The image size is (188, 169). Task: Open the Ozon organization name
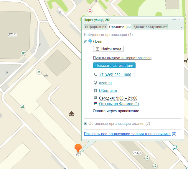point(98,42)
